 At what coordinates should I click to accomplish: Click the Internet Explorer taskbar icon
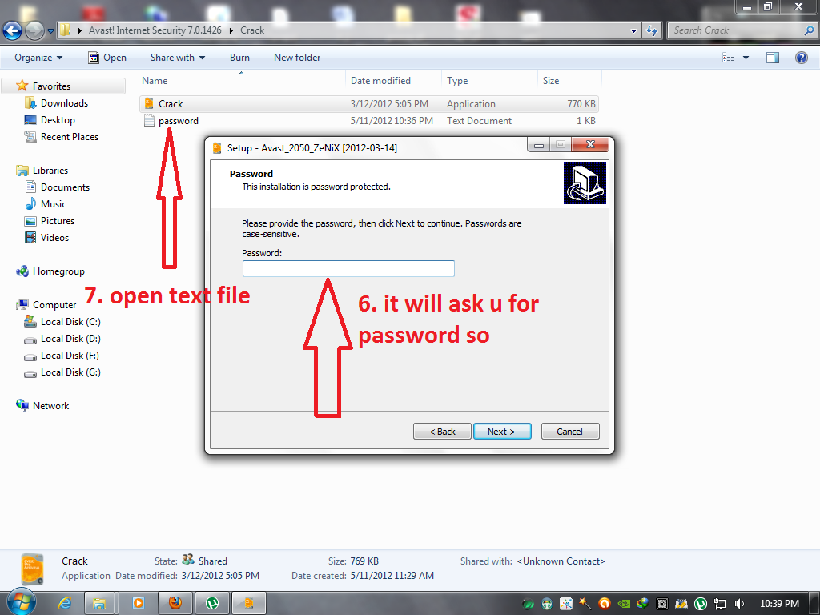tap(65, 603)
